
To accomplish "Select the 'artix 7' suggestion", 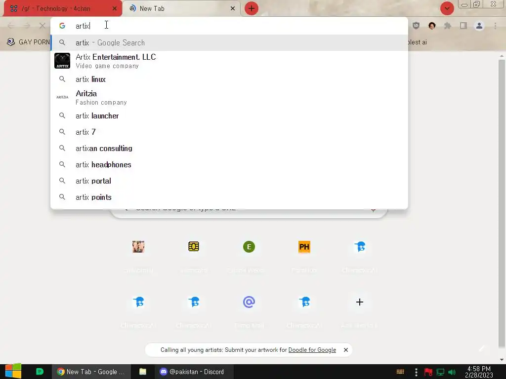I will click(229, 132).
